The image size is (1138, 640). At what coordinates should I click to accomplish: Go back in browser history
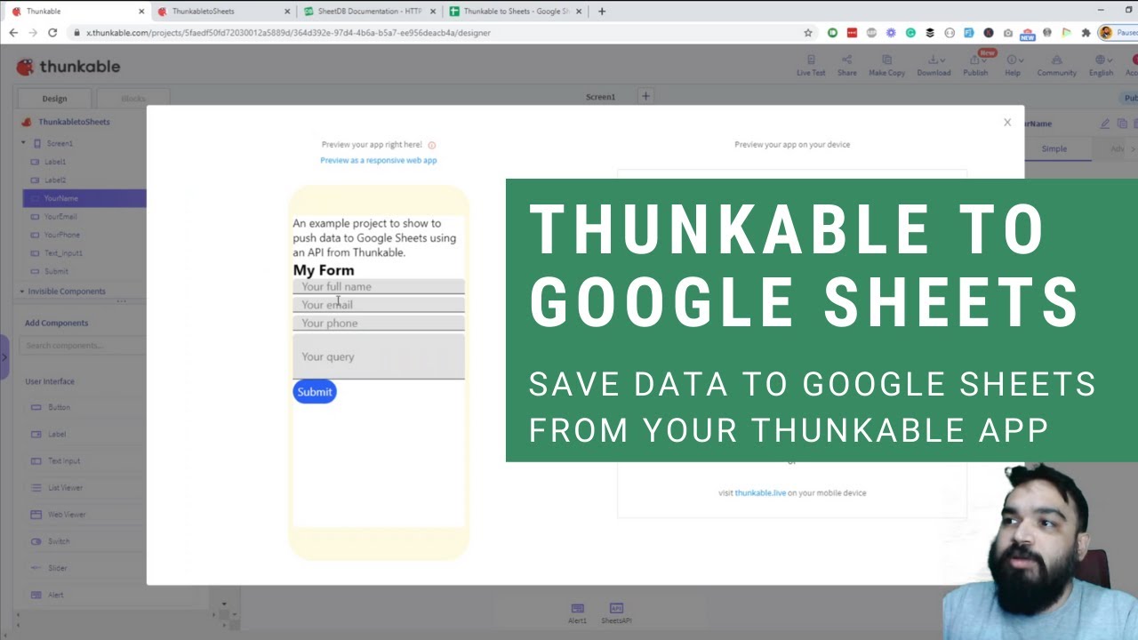pyautogui.click(x=13, y=32)
